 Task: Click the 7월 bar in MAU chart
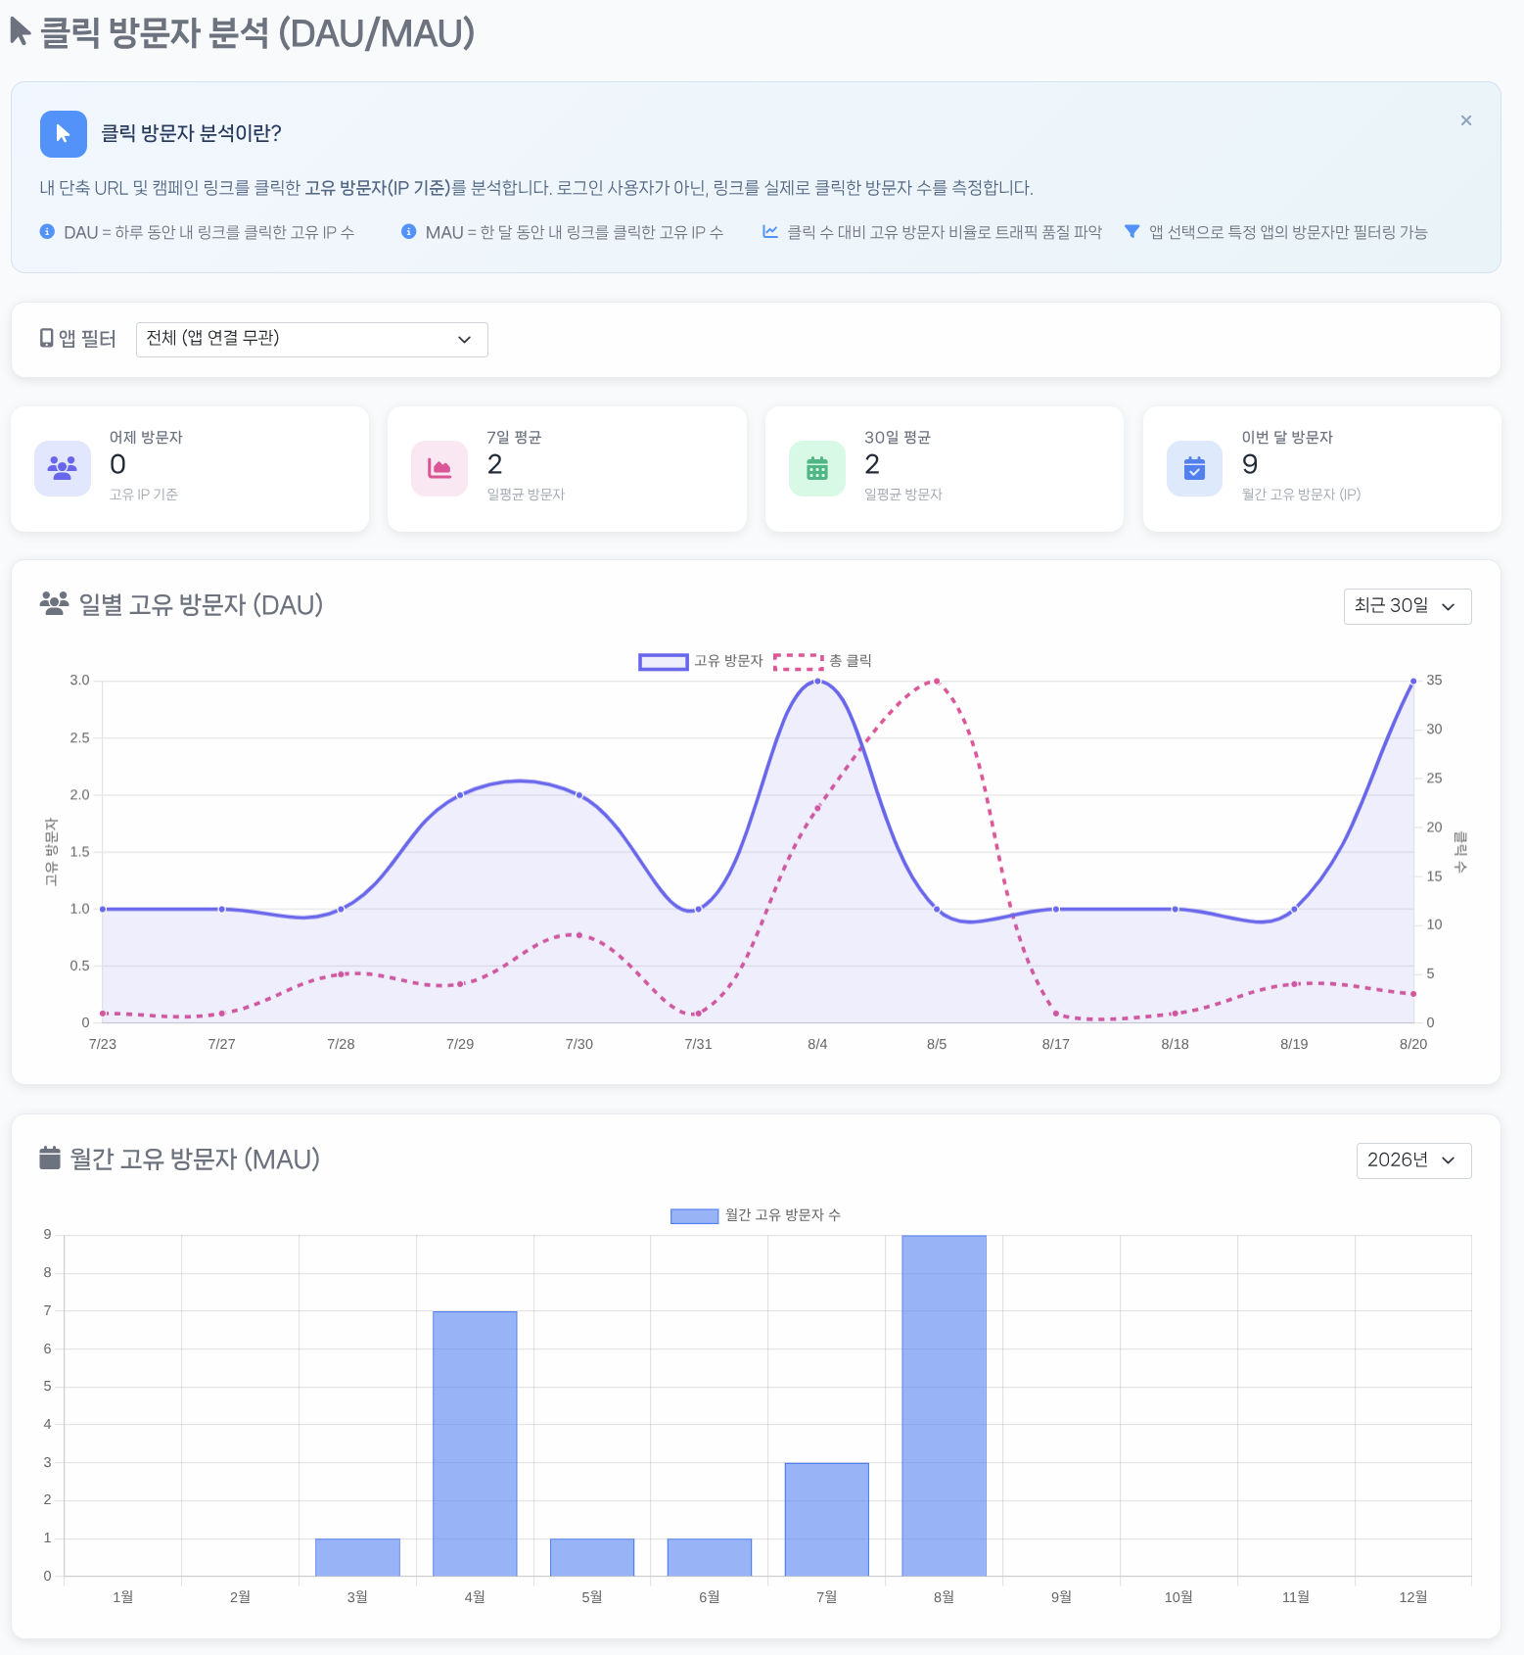pos(827,1520)
